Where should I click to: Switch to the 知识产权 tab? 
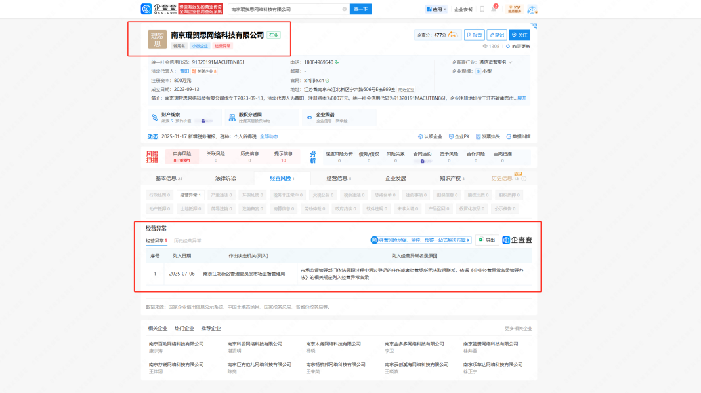coord(452,178)
